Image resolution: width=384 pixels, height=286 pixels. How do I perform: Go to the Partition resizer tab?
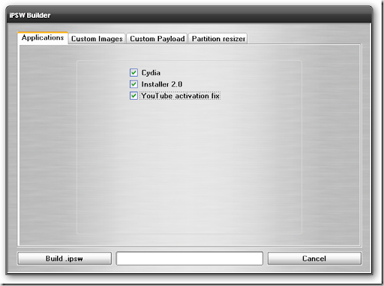pyautogui.click(x=218, y=39)
